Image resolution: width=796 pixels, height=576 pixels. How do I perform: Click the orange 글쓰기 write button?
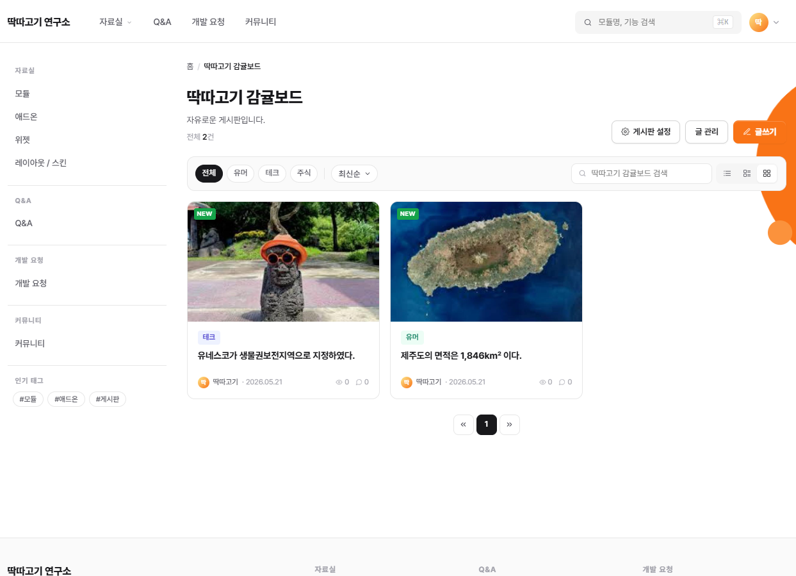759,132
